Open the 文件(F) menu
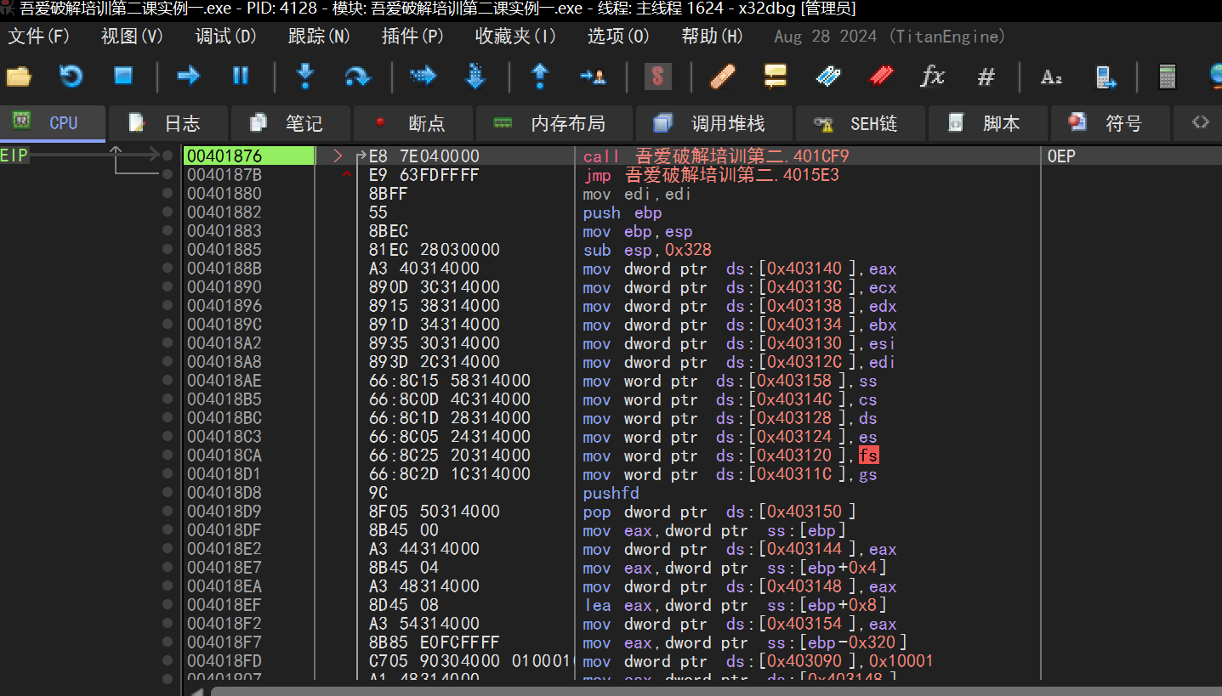Image resolution: width=1222 pixels, height=696 pixels. click(x=39, y=37)
